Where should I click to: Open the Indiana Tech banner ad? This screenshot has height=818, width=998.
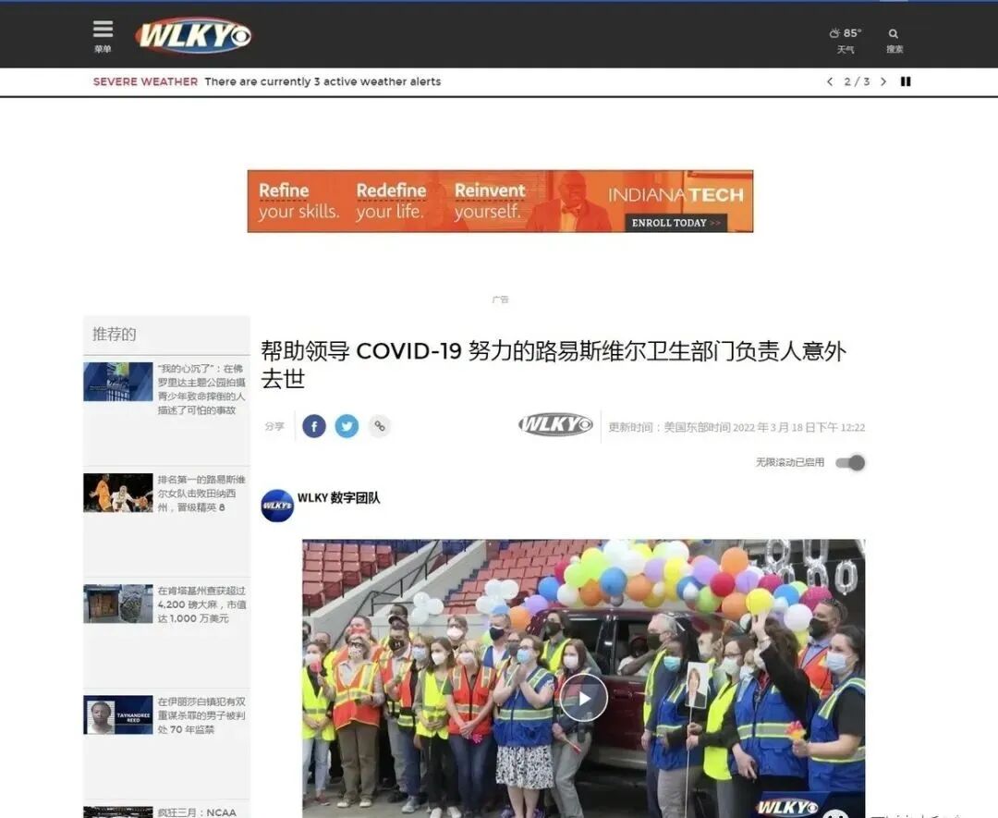tap(500, 201)
